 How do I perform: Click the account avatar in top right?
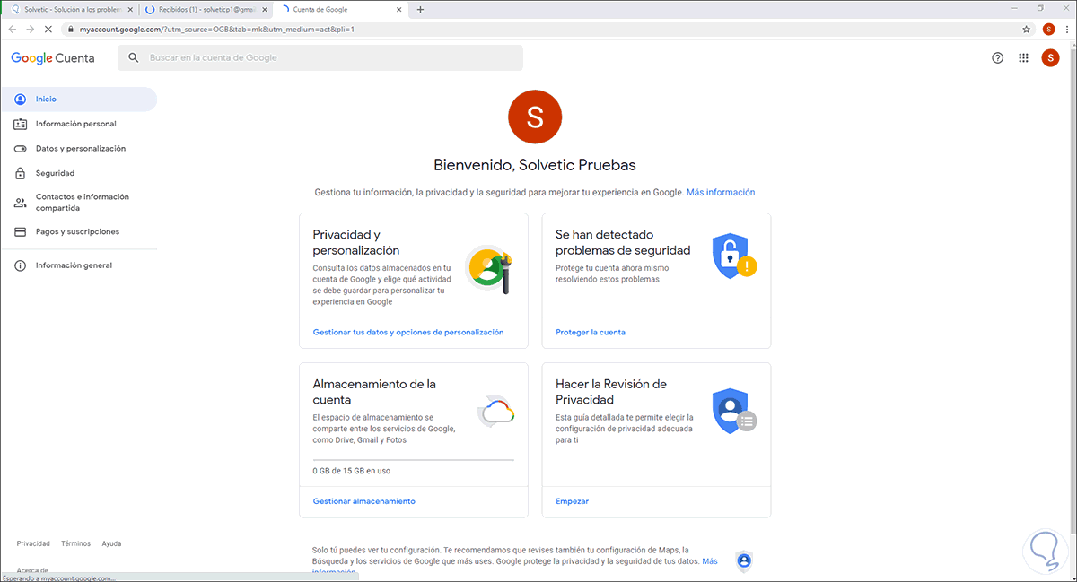tap(1050, 57)
